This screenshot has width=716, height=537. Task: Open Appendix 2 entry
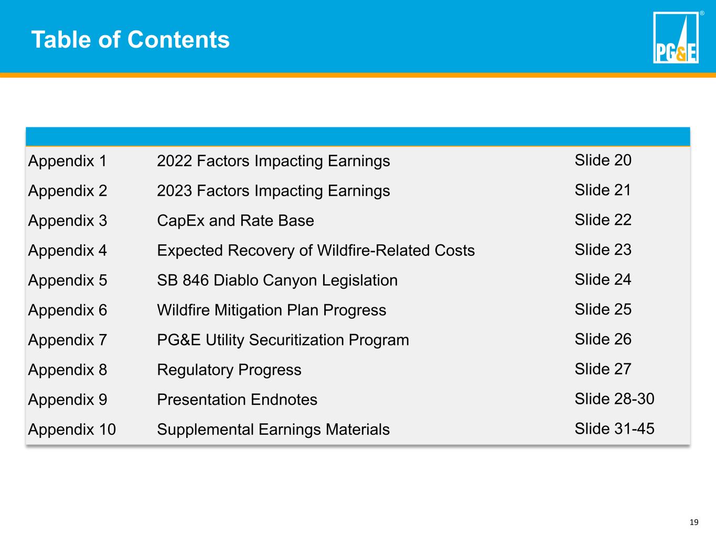[68, 191]
